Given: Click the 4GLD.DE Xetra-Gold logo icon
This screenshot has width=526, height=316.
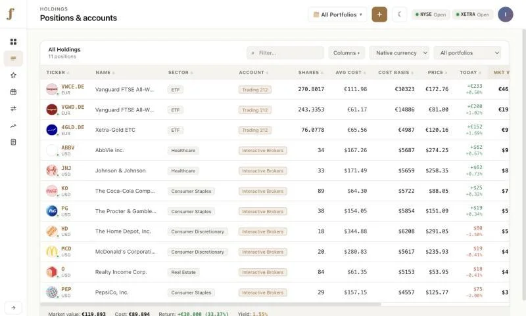Looking at the screenshot, I should point(52,130).
